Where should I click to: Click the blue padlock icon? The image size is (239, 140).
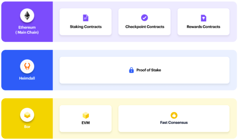pos(131,70)
